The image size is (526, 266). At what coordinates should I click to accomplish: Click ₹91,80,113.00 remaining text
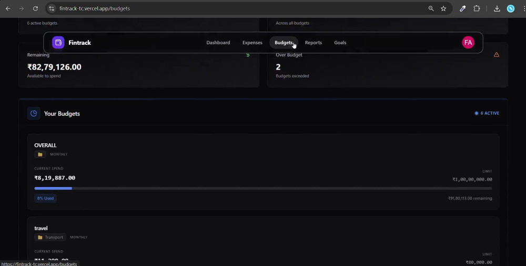[x=470, y=198]
